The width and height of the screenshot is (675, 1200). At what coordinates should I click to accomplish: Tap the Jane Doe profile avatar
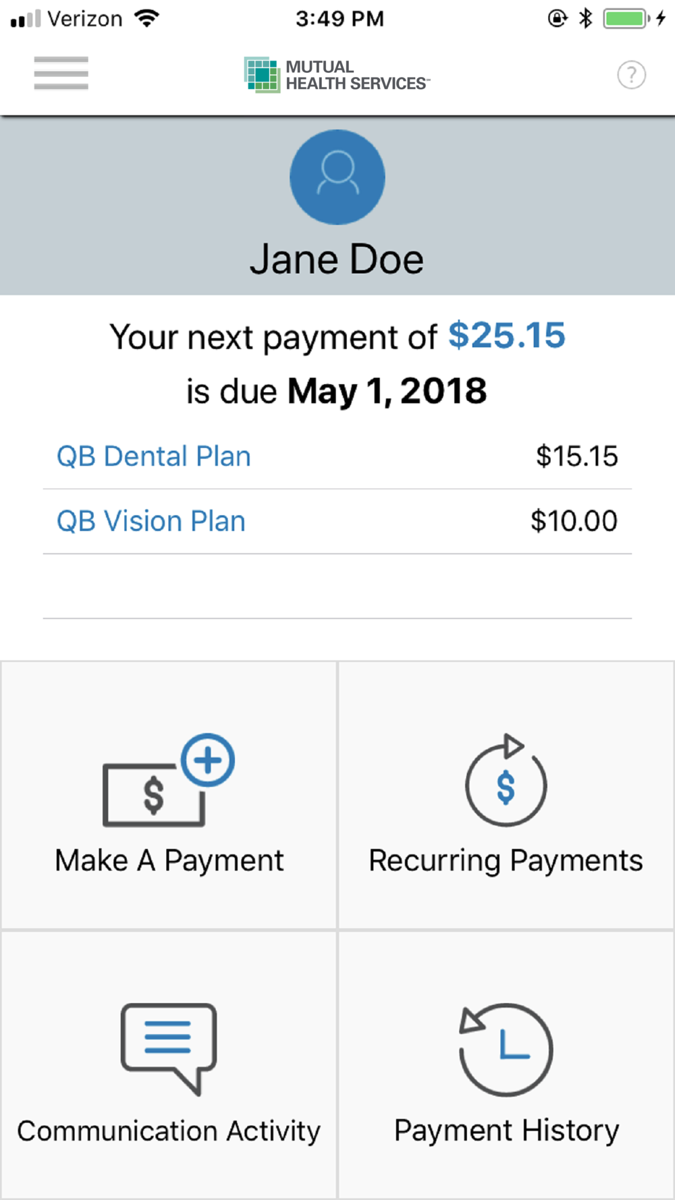pos(337,177)
